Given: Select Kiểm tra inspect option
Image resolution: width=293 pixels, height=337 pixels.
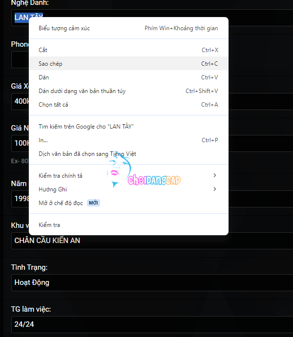Looking at the screenshot, I should (128, 225).
